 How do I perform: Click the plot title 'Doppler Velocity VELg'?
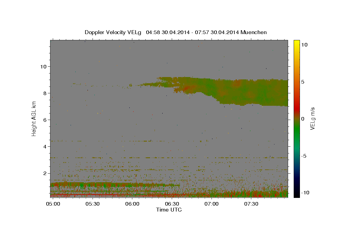tap(113, 32)
